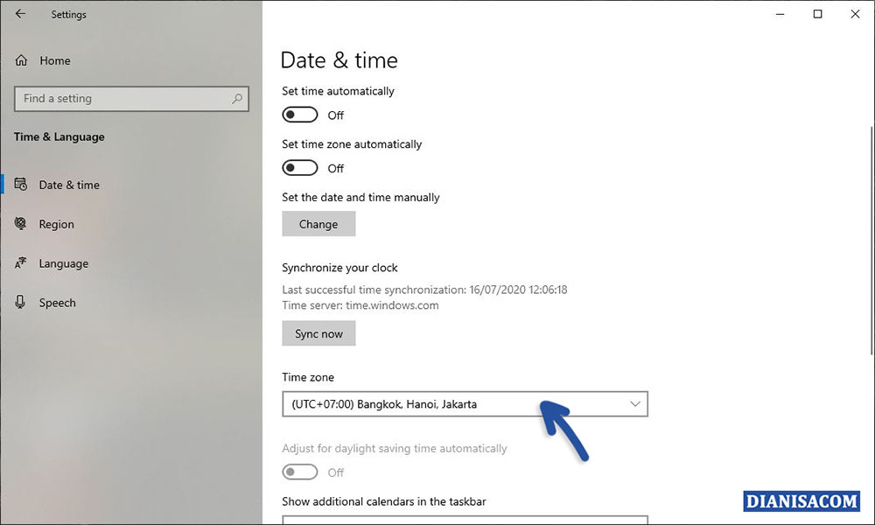Select the Language sidebar icon
875x525 pixels.
(x=19, y=263)
